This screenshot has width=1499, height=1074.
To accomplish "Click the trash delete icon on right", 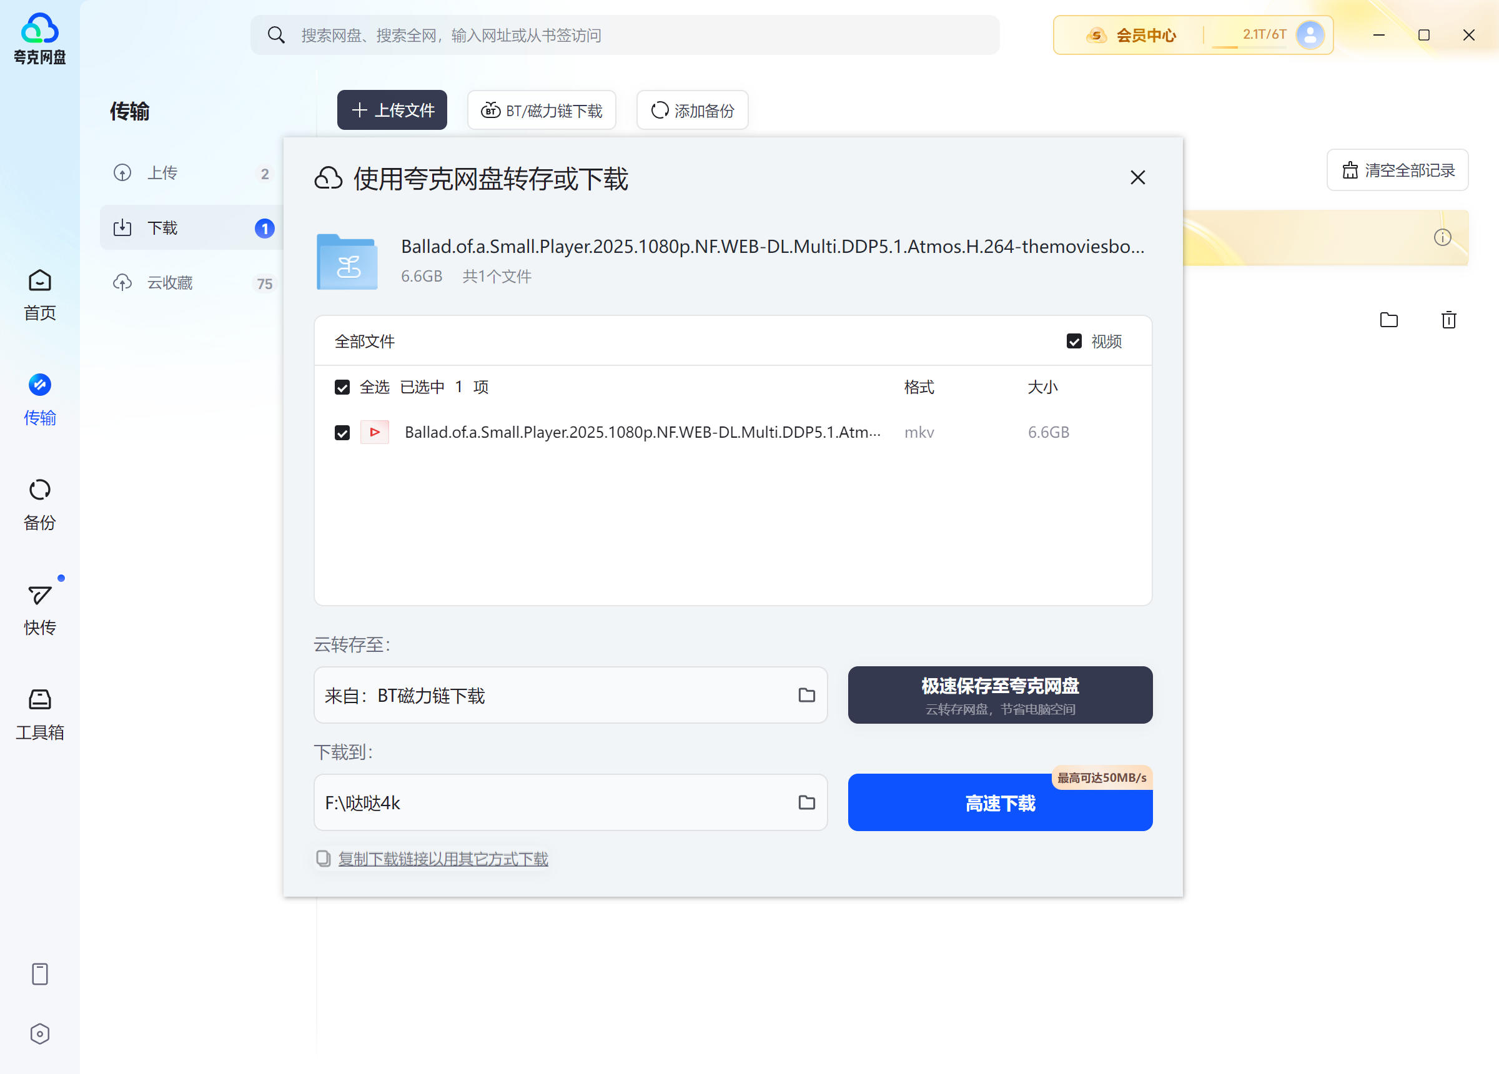I will (1448, 320).
